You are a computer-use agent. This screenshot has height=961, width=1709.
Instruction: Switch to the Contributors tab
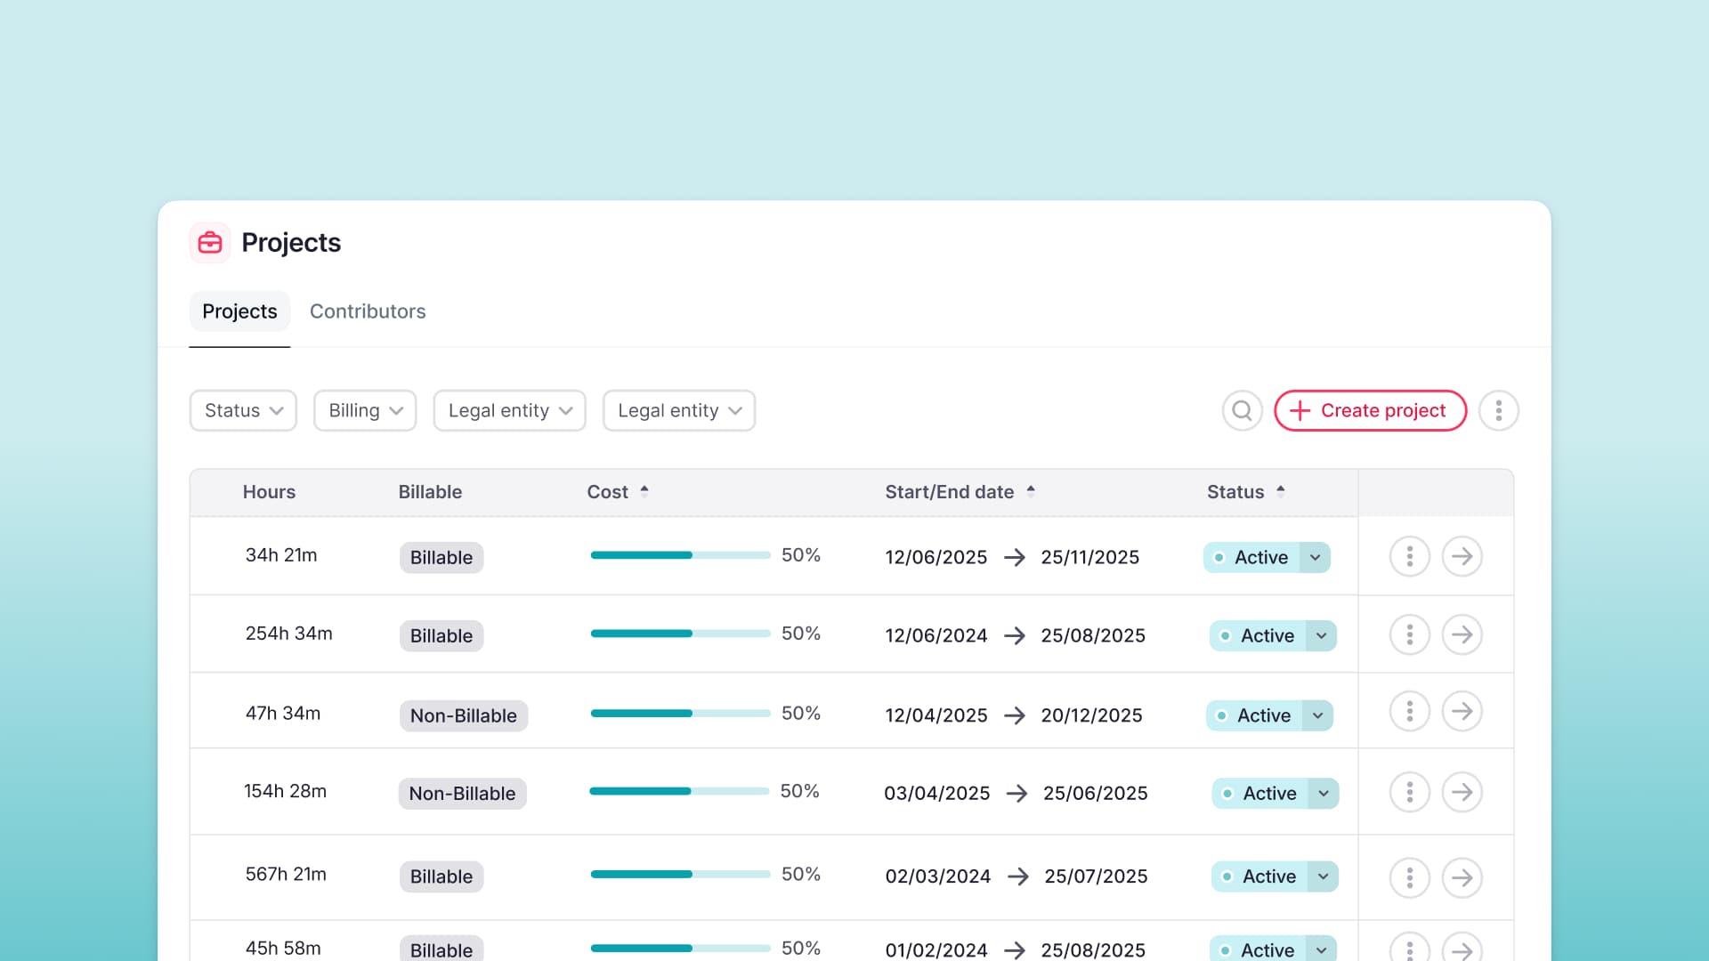368,311
